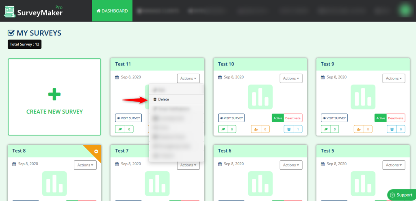This screenshot has height=201, width=416.
Task: Click the Test 5 bar chart thumbnail
Action: 363,184
